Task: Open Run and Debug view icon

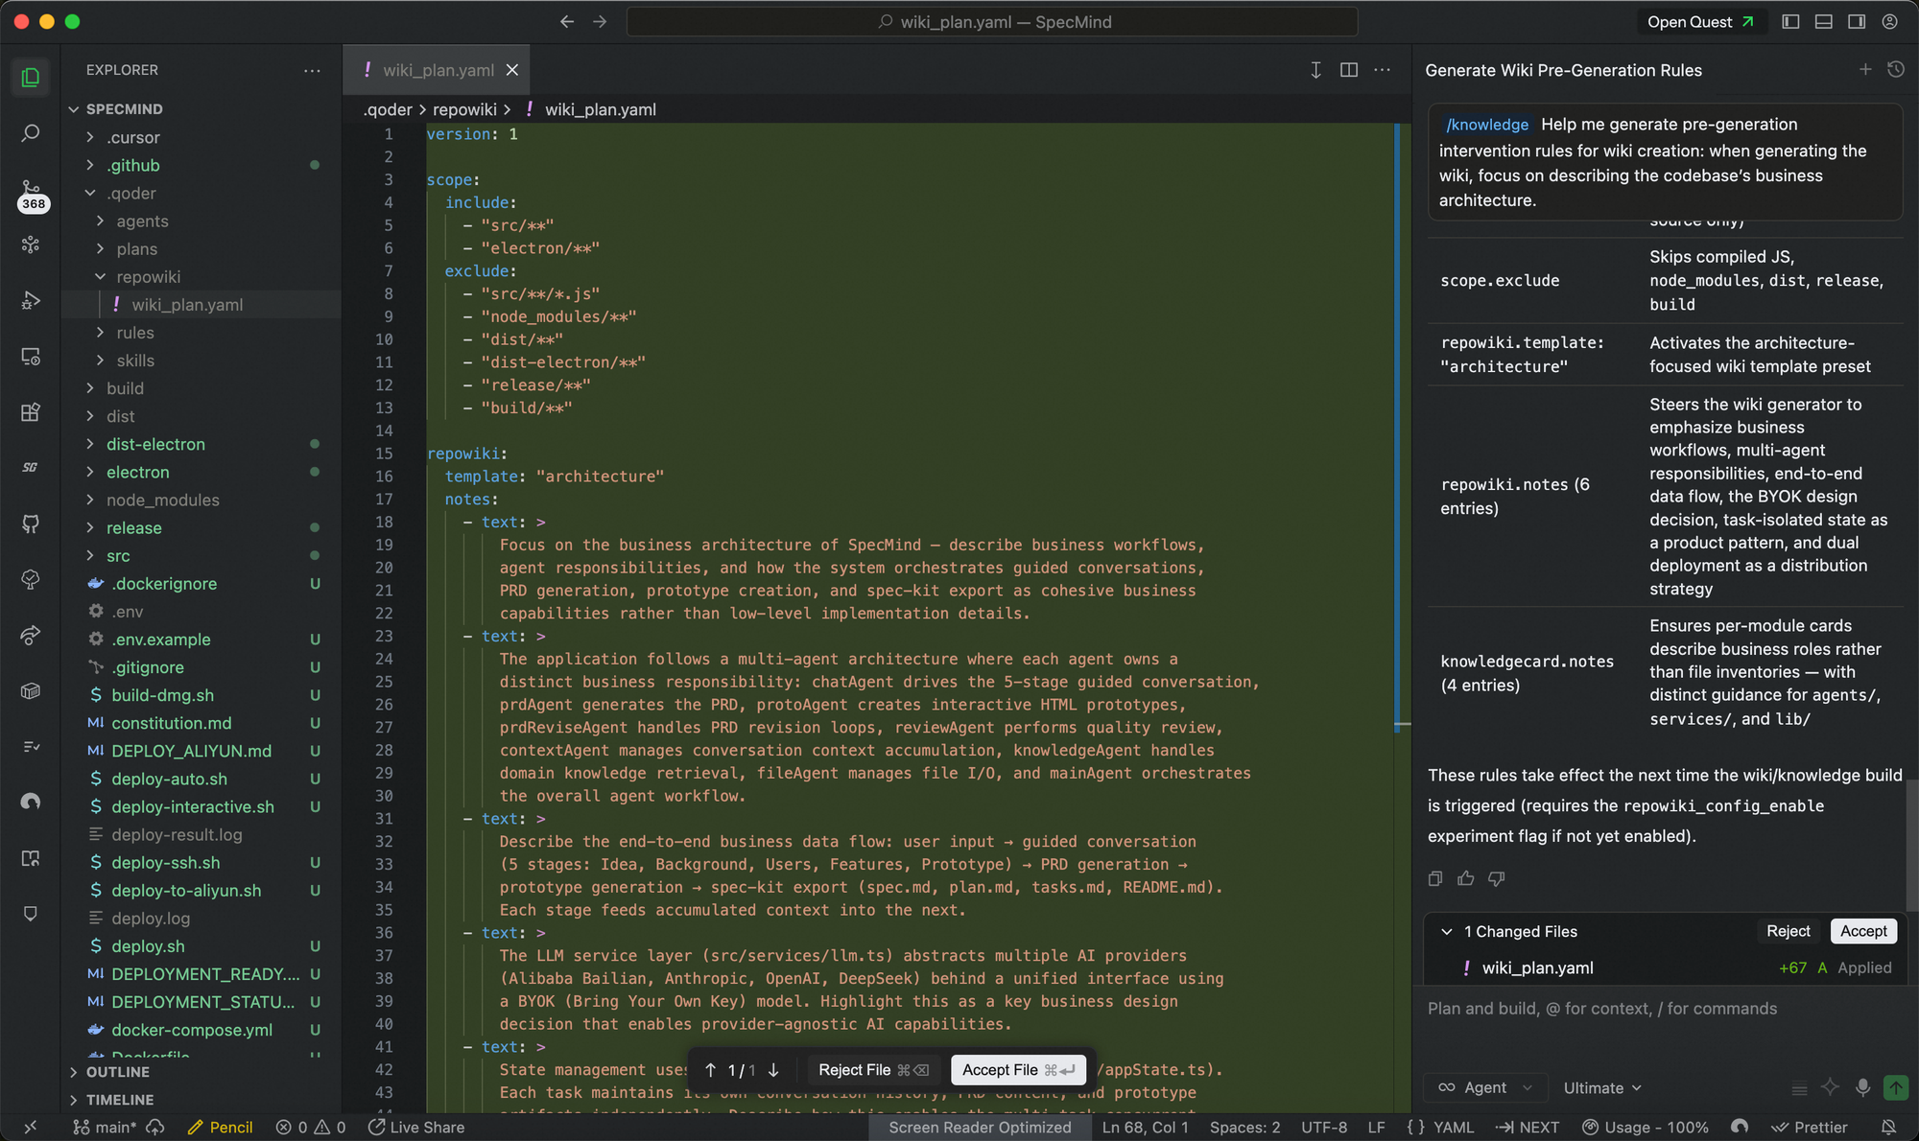Action: [31, 300]
